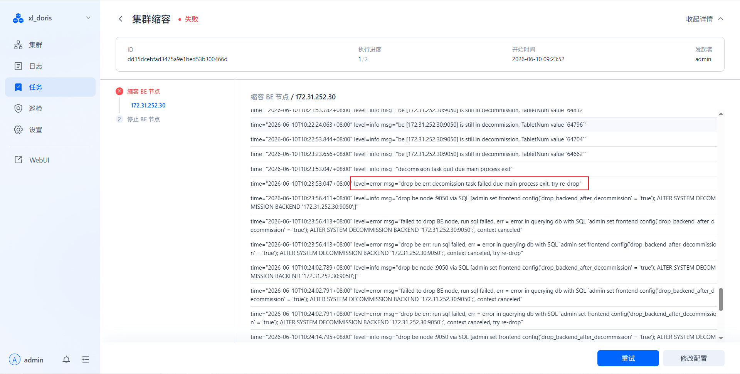Select the 停止 BE 节点 step

click(x=143, y=119)
